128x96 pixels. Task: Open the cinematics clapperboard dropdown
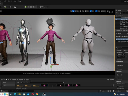click(16, 7)
